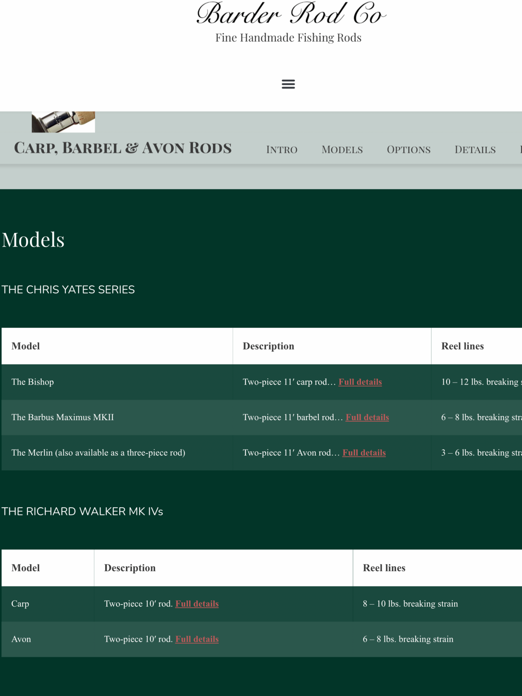
Task: Select The Barbus Maximus MKII row name
Action: (x=63, y=417)
